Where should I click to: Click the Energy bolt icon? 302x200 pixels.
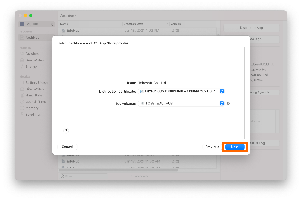click(22, 66)
